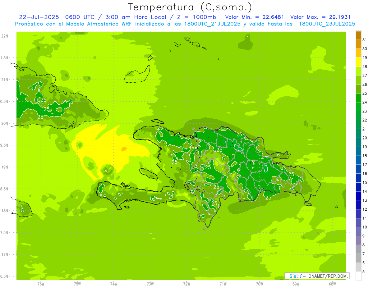Click the map title "Temperatura (C,somb.)"
The image size is (373, 288).
click(x=190, y=7)
